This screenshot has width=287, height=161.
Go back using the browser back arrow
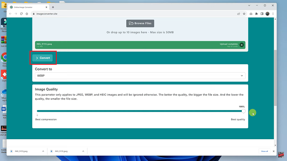point(10,14)
